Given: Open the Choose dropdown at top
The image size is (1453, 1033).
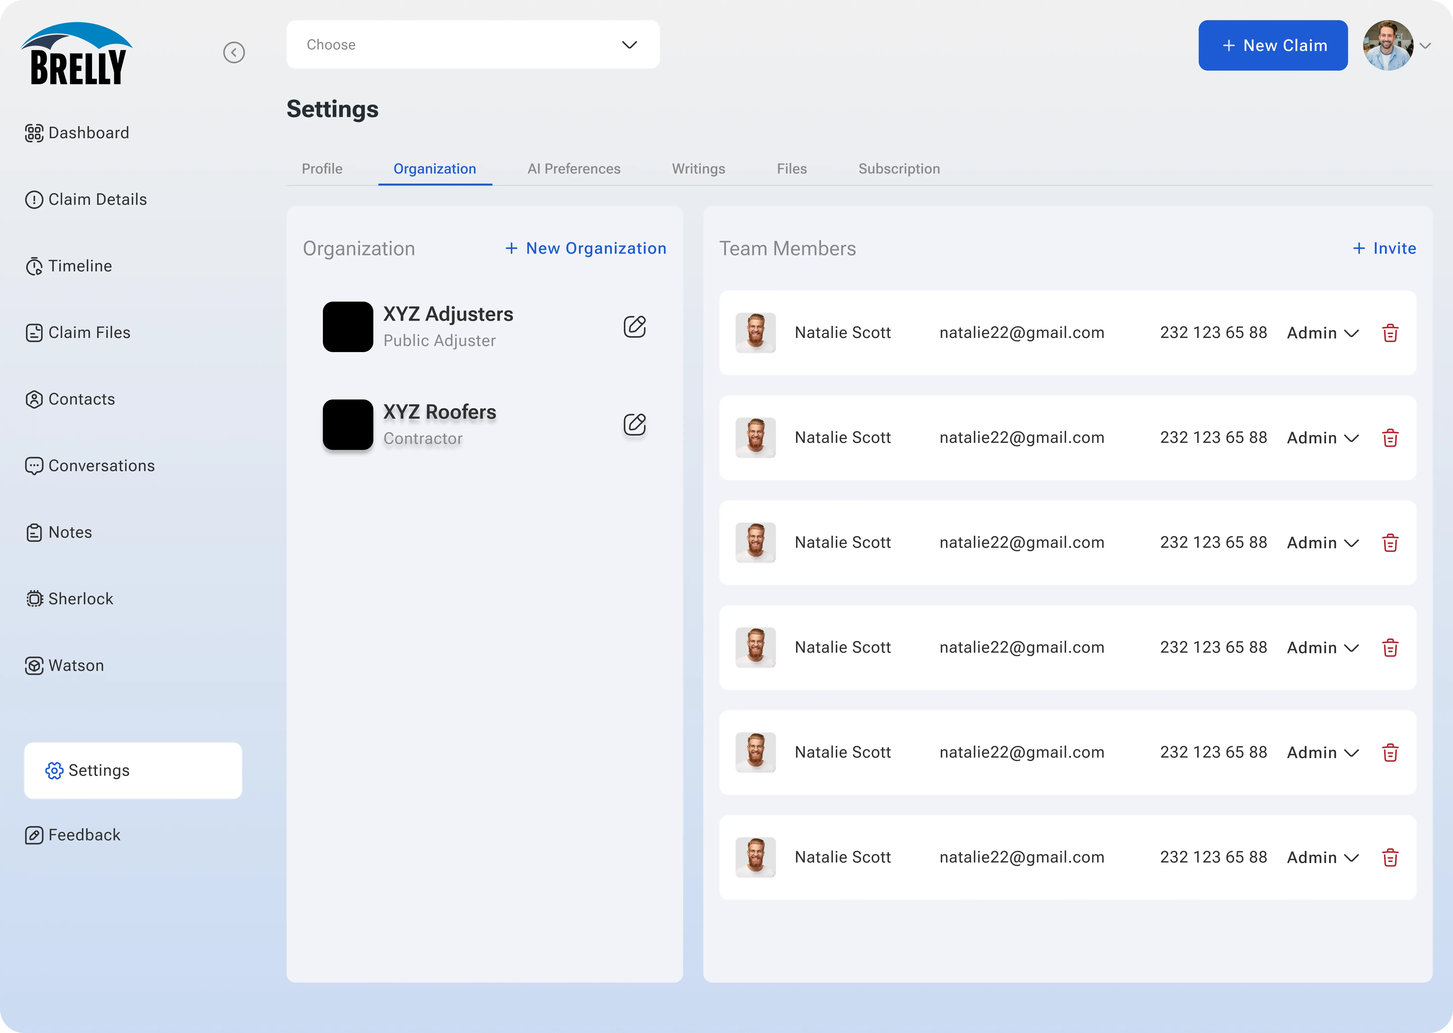Looking at the screenshot, I should tap(473, 45).
